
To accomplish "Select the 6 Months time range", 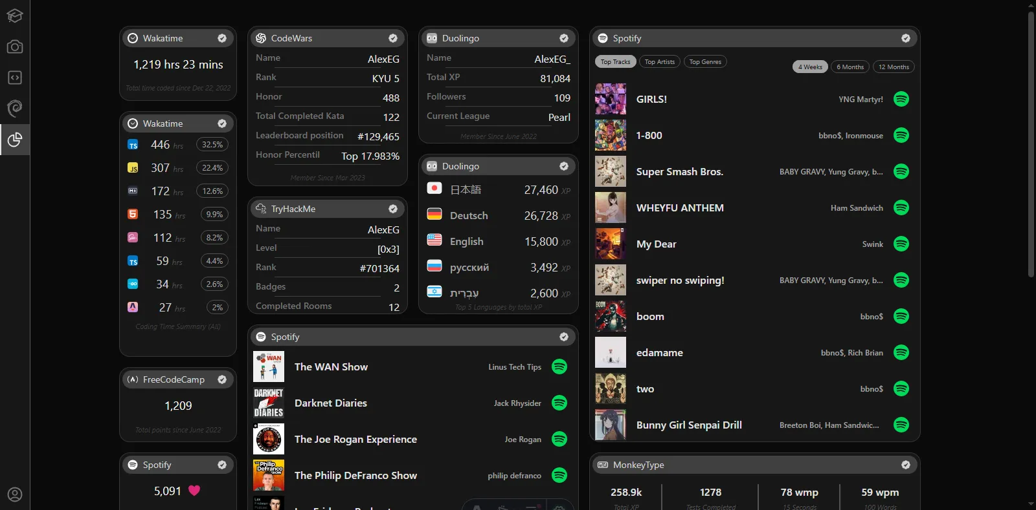I will pyautogui.click(x=850, y=67).
